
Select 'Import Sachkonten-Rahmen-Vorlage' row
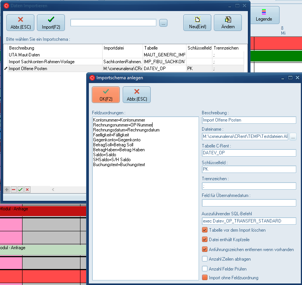(42, 62)
